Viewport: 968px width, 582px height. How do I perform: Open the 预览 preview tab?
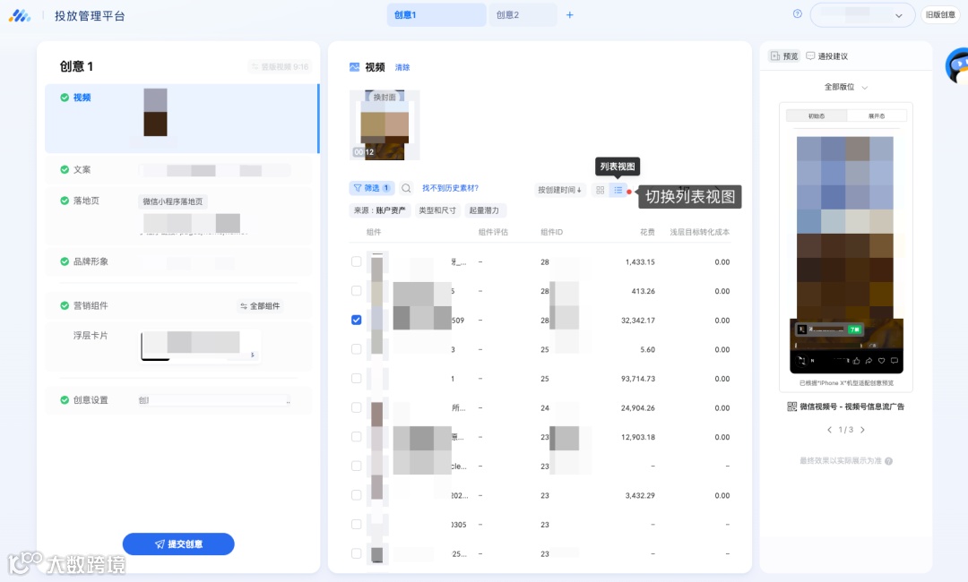784,56
